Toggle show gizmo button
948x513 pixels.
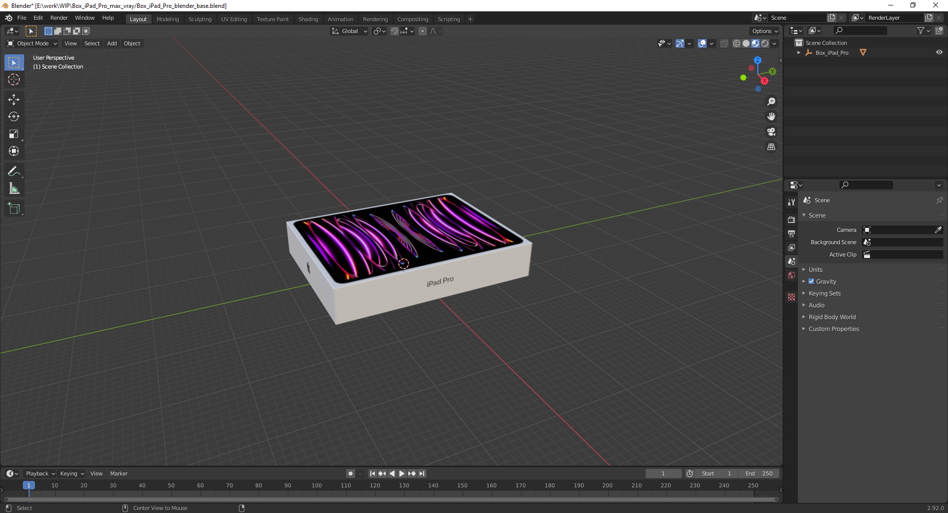680,43
